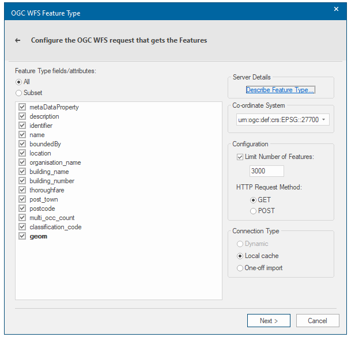Image resolution: width=355 pixels, height=341 pixels.
Task: Disable the postcode attribute checkbox
Action: pos(22,209)
